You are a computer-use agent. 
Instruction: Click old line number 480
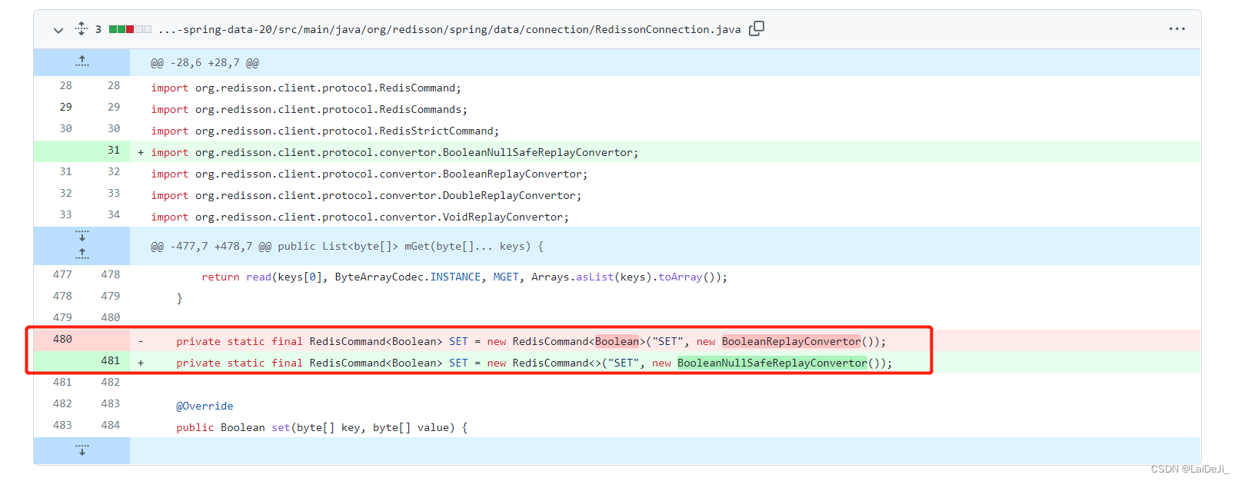coord(62,339)
